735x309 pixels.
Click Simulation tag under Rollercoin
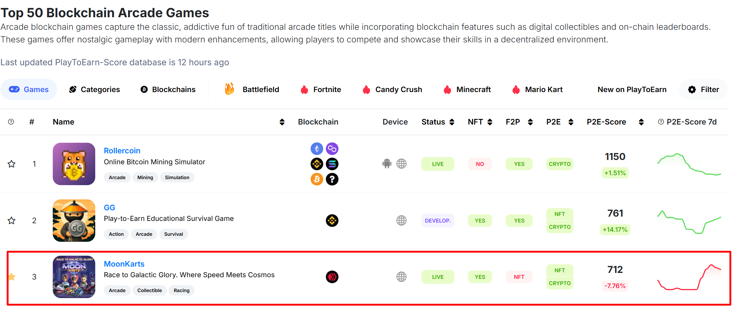coord(177,178)
